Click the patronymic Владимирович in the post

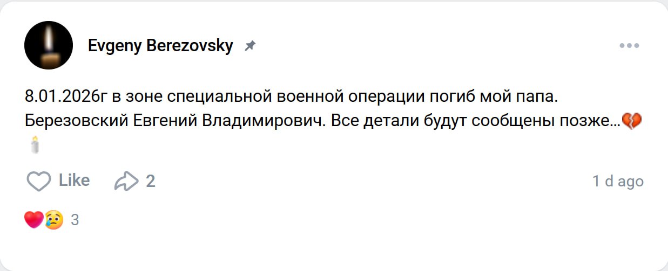point(264,121)
